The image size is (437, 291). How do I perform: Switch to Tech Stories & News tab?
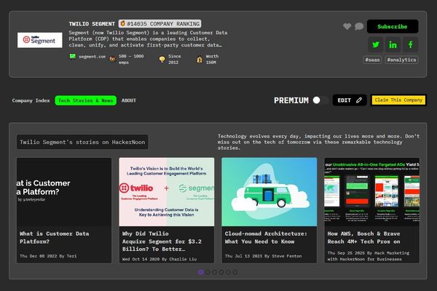click(x=85, y=100)
